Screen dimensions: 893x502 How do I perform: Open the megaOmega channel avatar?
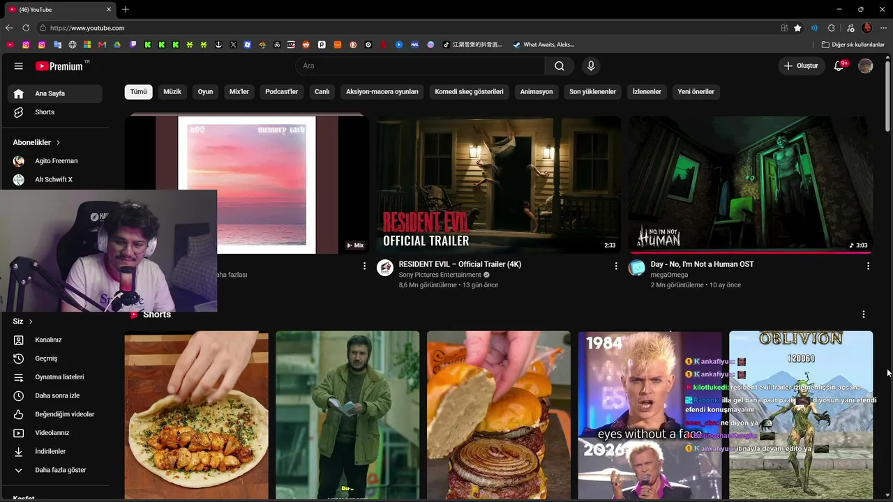coord(637,268)
